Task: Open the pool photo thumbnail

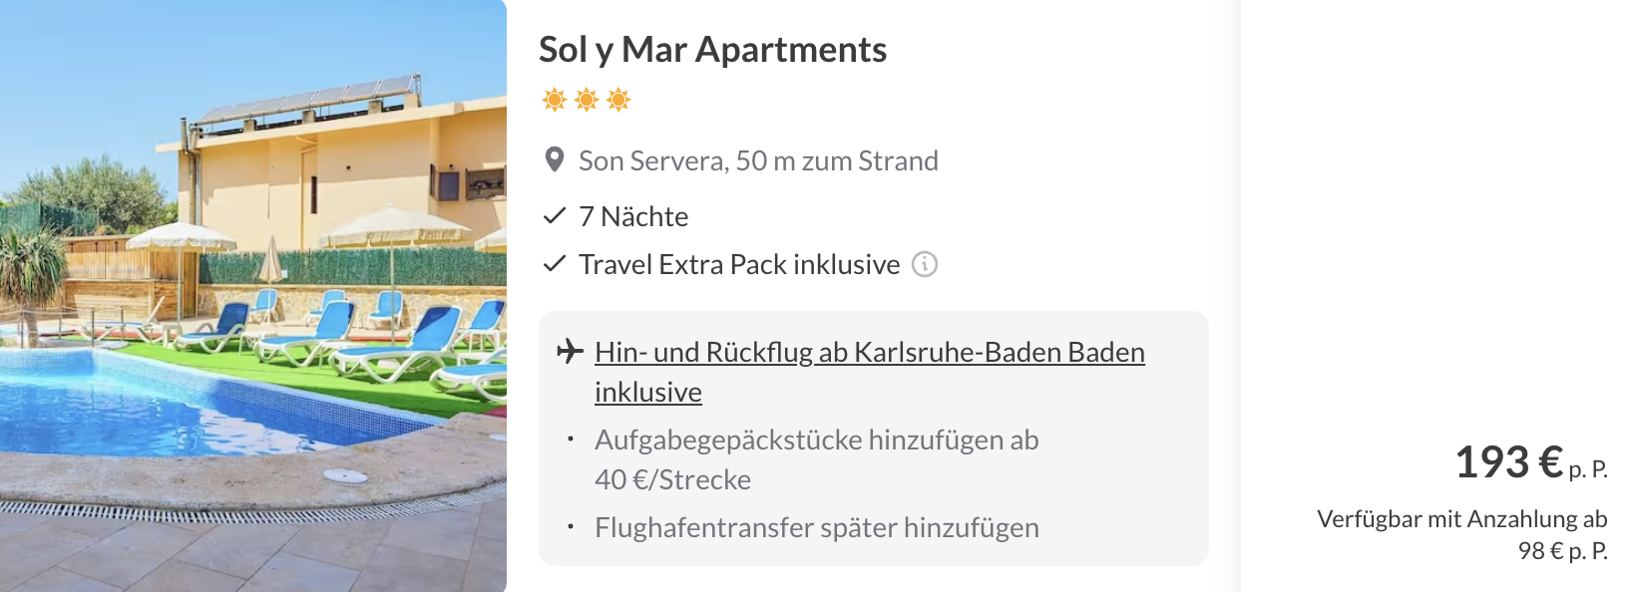Action: coord(253,296)
